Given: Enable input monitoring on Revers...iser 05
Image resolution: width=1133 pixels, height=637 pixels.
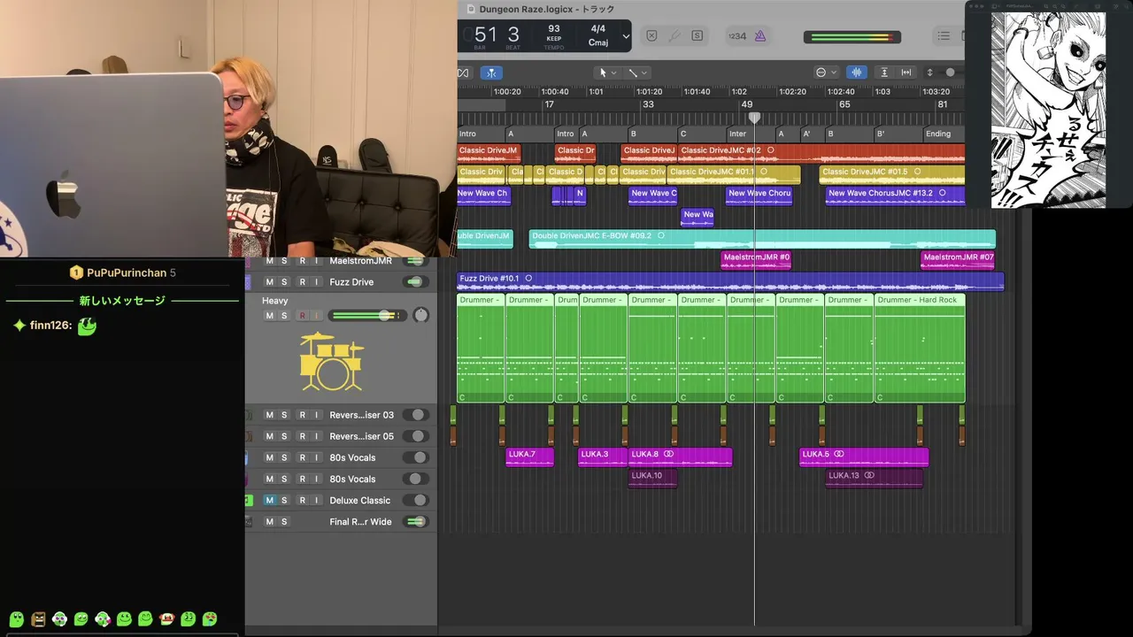Looking at the screenshot, I should click(x=316, y=436).
